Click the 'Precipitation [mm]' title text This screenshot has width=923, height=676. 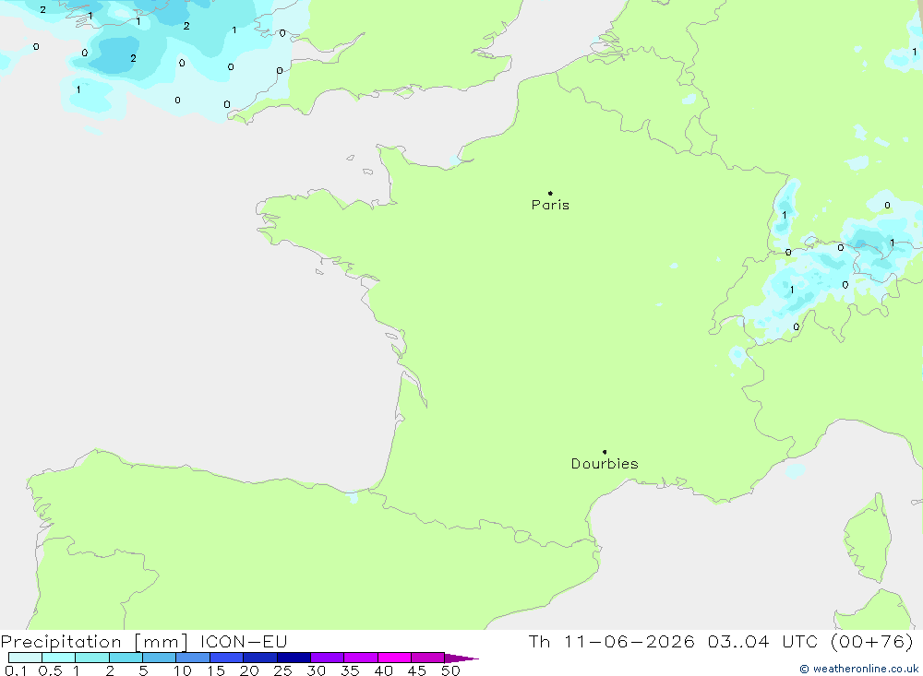pyautogui.click(x=94, y=642)
